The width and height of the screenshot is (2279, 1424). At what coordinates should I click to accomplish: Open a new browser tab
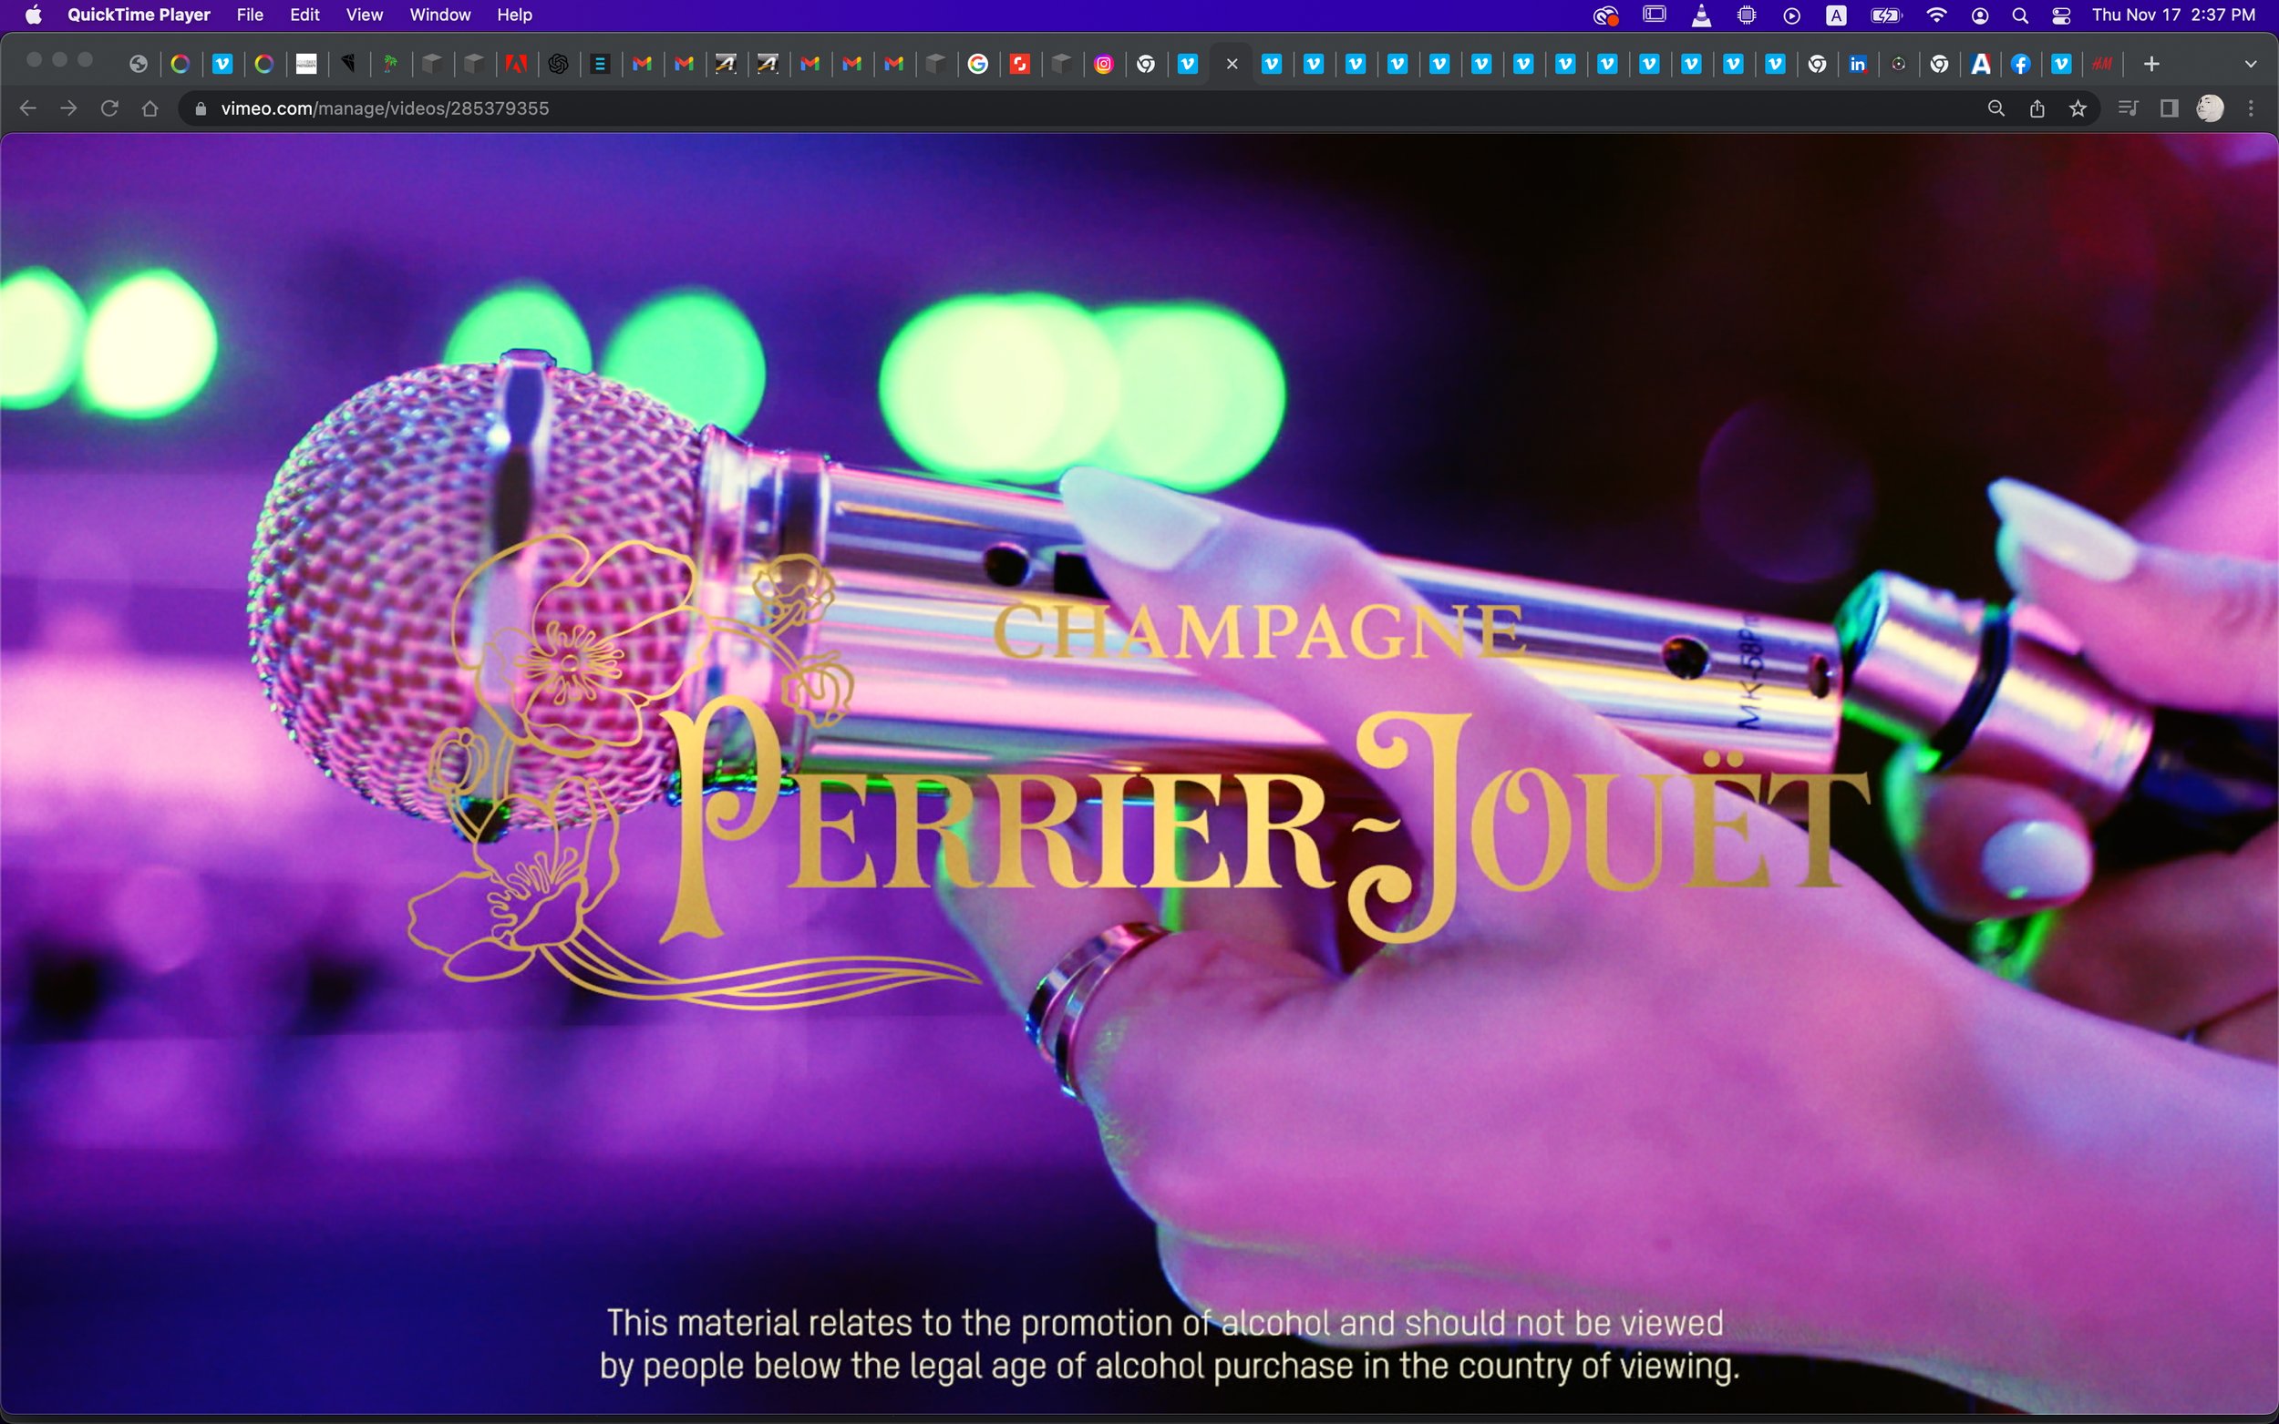click(x=2150, y=64)
